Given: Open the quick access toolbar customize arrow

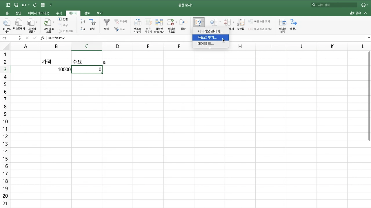Looking at the screenshot, I should pos(51,5).
